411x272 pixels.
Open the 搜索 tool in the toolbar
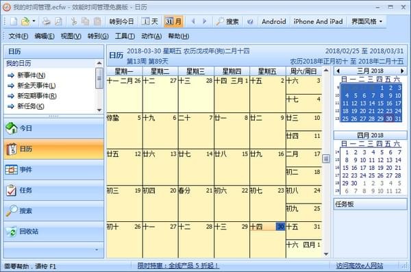point(227,21)
